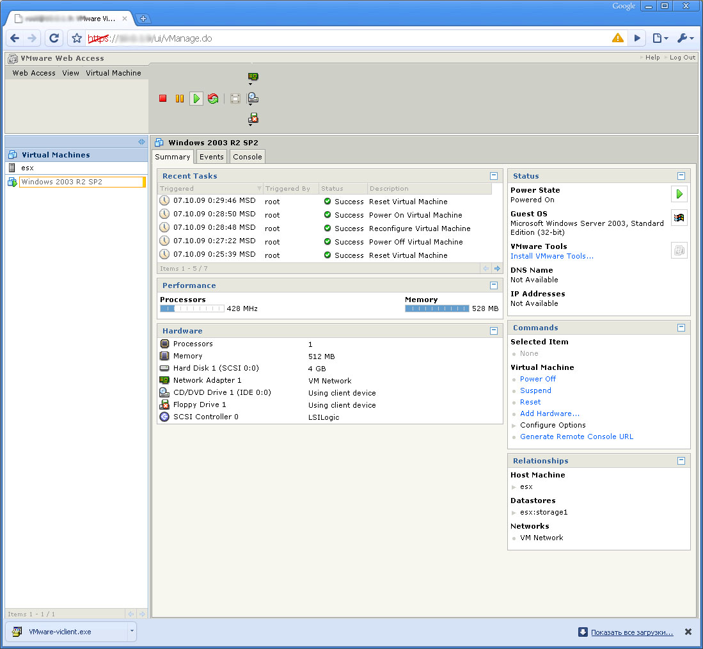This screenshot has height=649, width=703.
Task: Sort by the Triggered column header
Action: (x=210, y=188)
